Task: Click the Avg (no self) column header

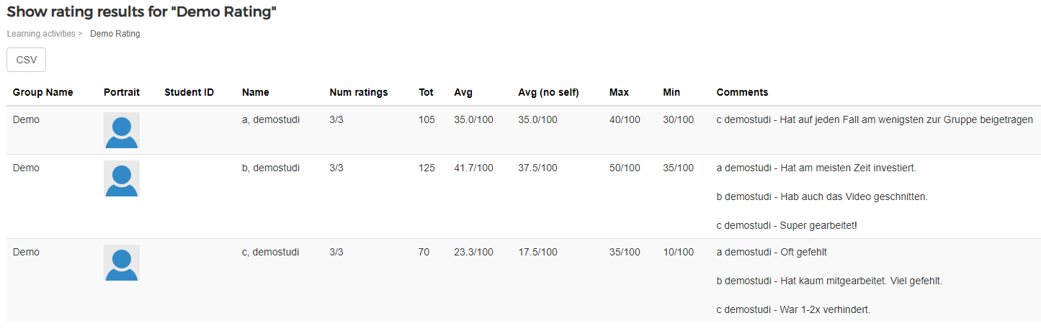Action: coord(549,92)
